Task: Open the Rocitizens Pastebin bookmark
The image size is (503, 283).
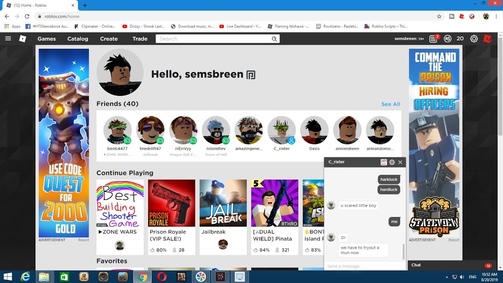Action: [337, 26]
